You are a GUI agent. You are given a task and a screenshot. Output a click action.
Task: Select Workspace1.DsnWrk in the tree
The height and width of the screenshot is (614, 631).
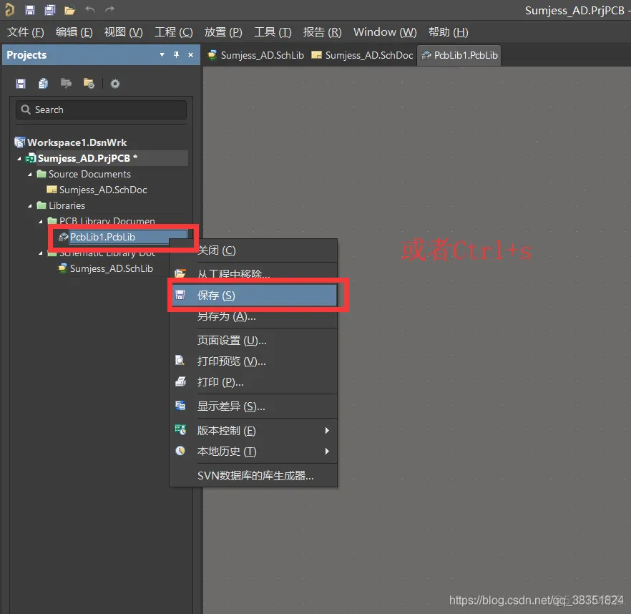(x=77, y=142)
